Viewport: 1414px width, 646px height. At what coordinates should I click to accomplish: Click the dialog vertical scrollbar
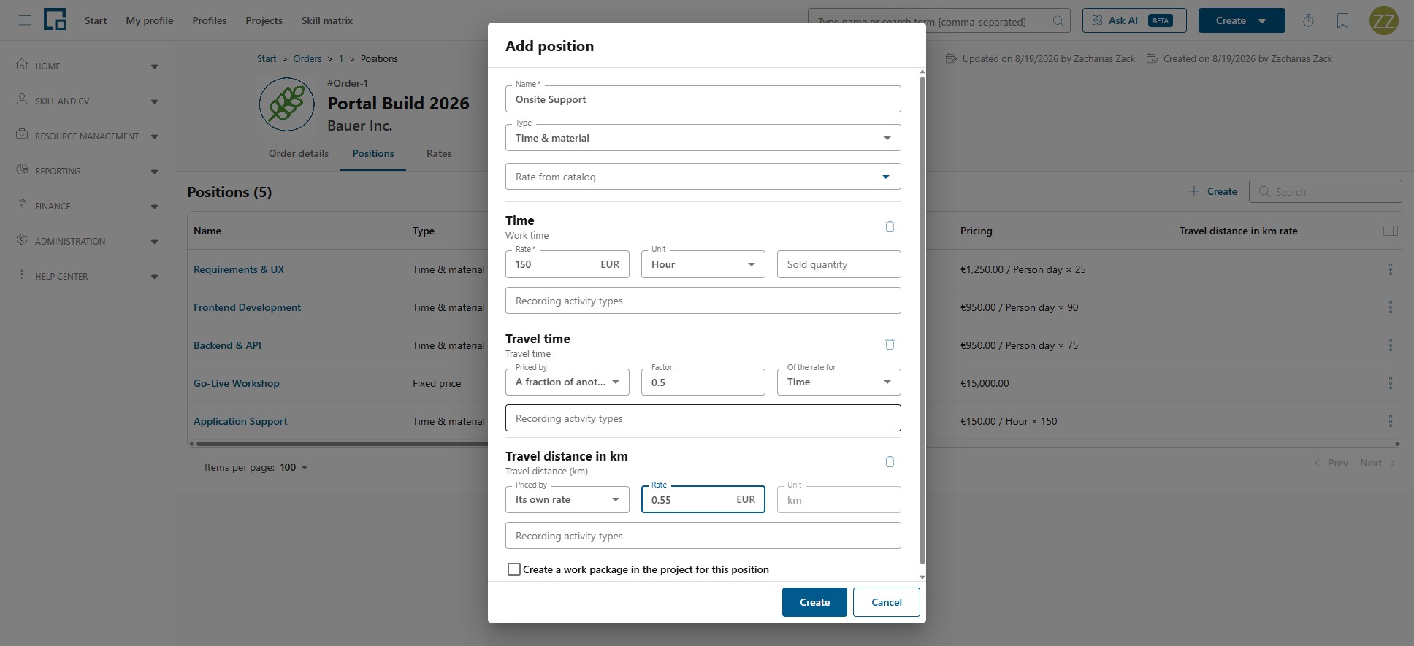point(922,321)
